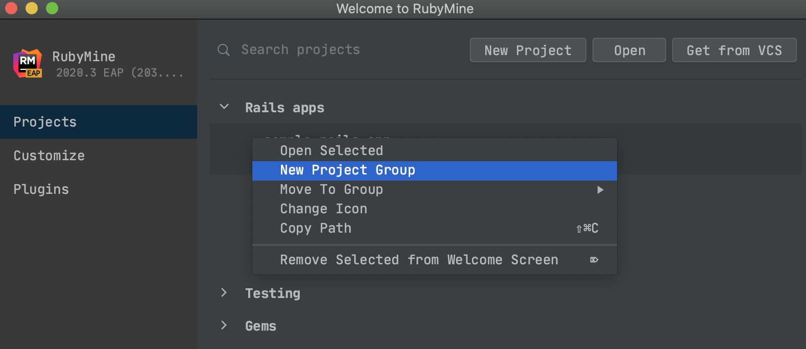This screenshot has width=806, height=349.
Task: Click the Get from VCS button
Action: click(x=734, y=50)
